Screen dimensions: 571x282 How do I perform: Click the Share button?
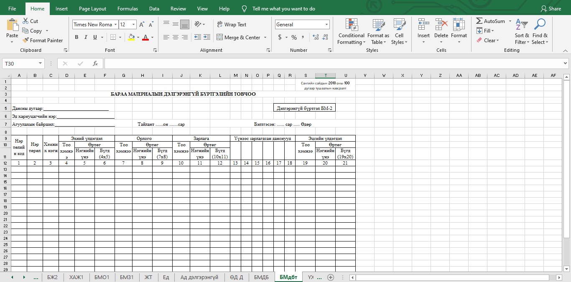(x=551, y=9)
